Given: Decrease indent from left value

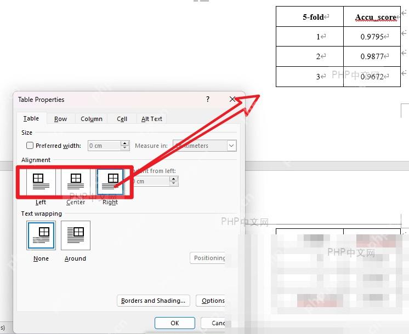Looking at the screenshot, I should (x=173, y=183).
